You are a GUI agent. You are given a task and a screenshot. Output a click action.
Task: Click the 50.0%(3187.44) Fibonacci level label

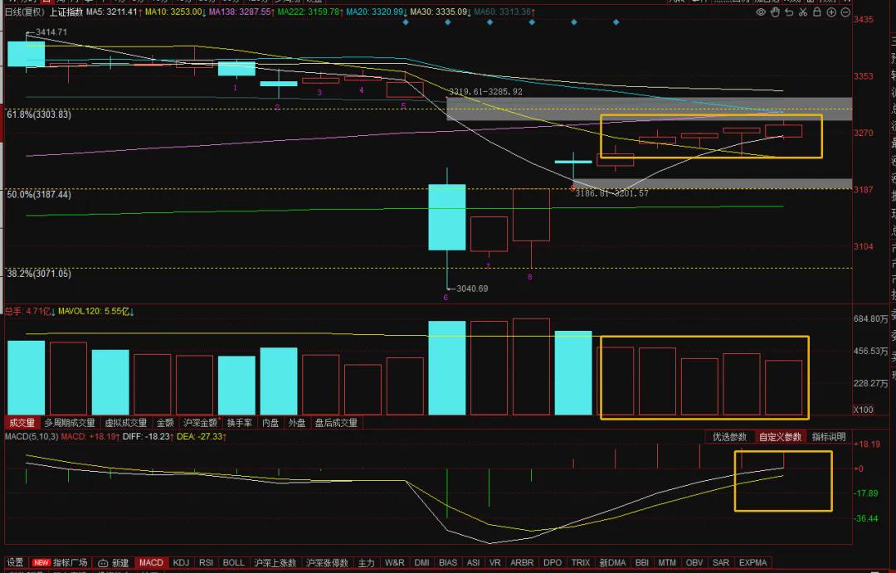coord(39,195)
